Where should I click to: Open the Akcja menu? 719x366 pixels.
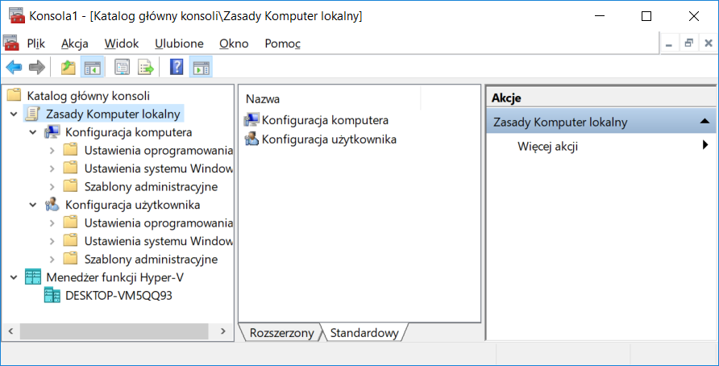(75, 44)
